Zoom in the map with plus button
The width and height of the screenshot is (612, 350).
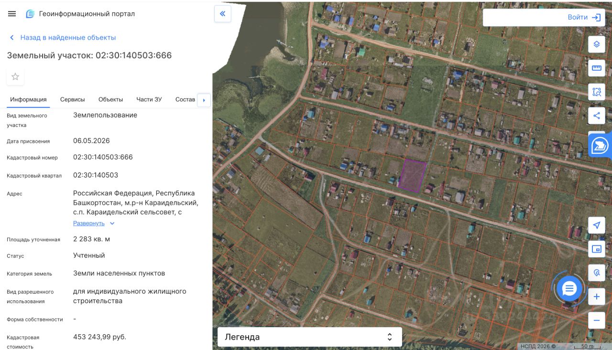[x=596, y=297]
